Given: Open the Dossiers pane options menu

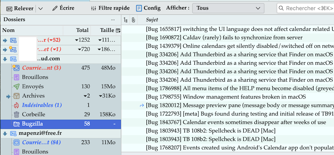Looking at the screenshot, I should [x=113, y=20].
